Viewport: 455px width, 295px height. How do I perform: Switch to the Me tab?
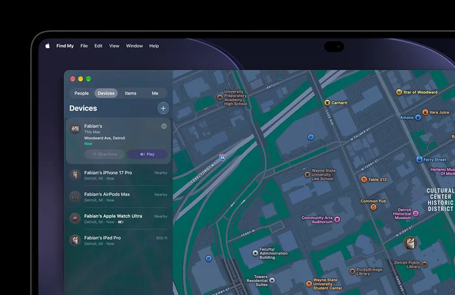tap(155, 93)
